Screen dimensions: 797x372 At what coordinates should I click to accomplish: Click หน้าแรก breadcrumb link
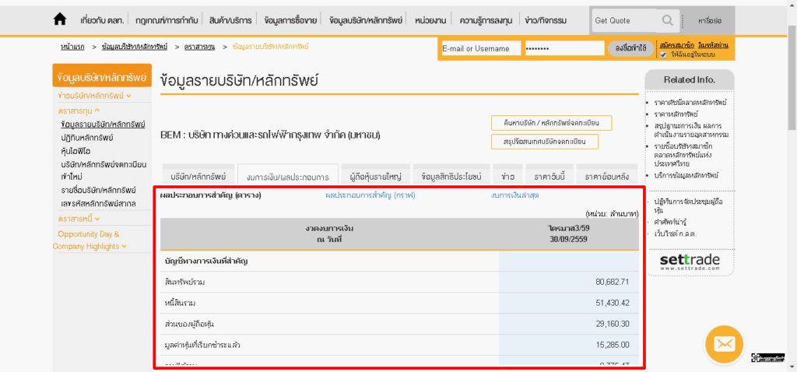[72, 47]
